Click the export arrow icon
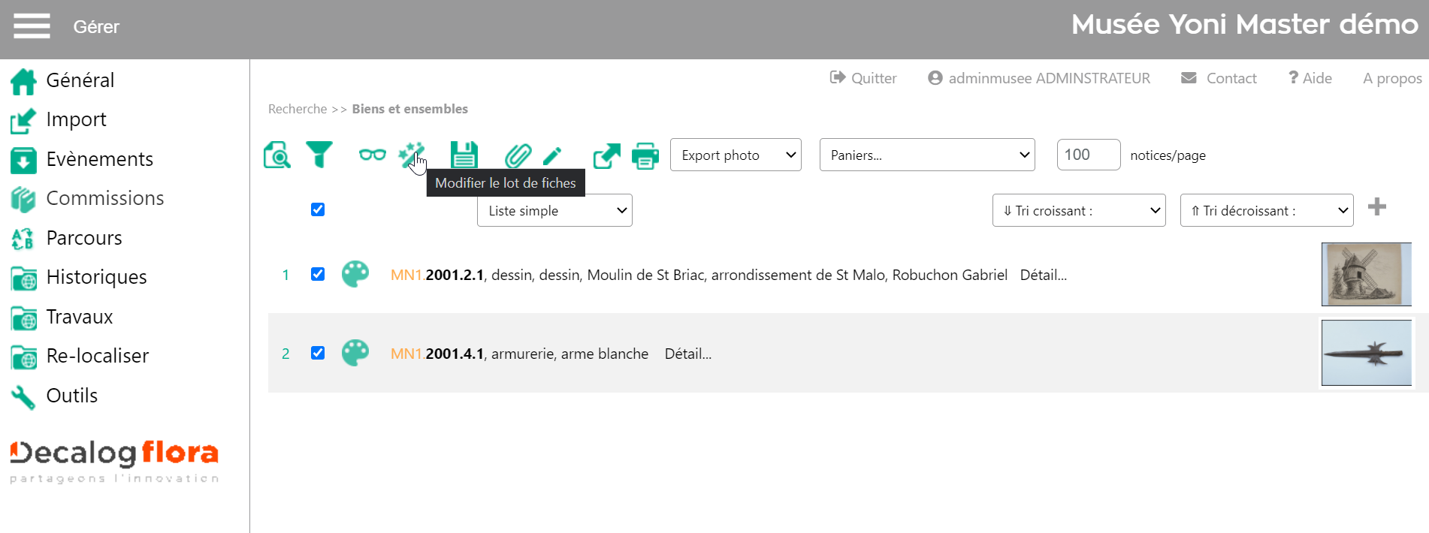The height and width of the screenshot is (533, 1429). pyautogui.click(x=606, y=155)
